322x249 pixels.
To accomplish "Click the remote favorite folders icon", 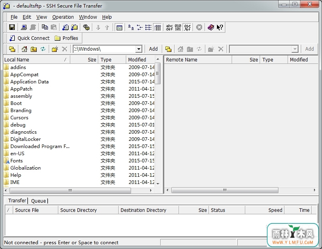I will 169,49.
